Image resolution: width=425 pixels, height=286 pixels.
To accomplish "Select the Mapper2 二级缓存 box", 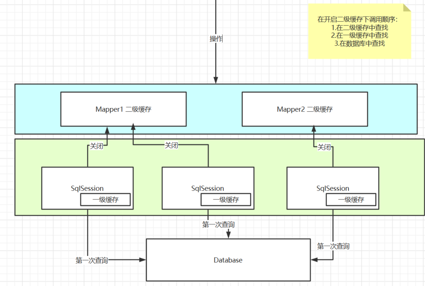I will tap(305, 109).
